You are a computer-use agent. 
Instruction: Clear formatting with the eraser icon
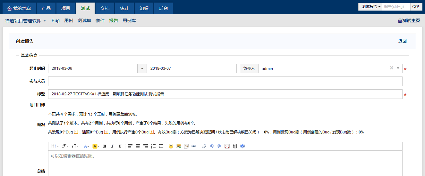204,146
